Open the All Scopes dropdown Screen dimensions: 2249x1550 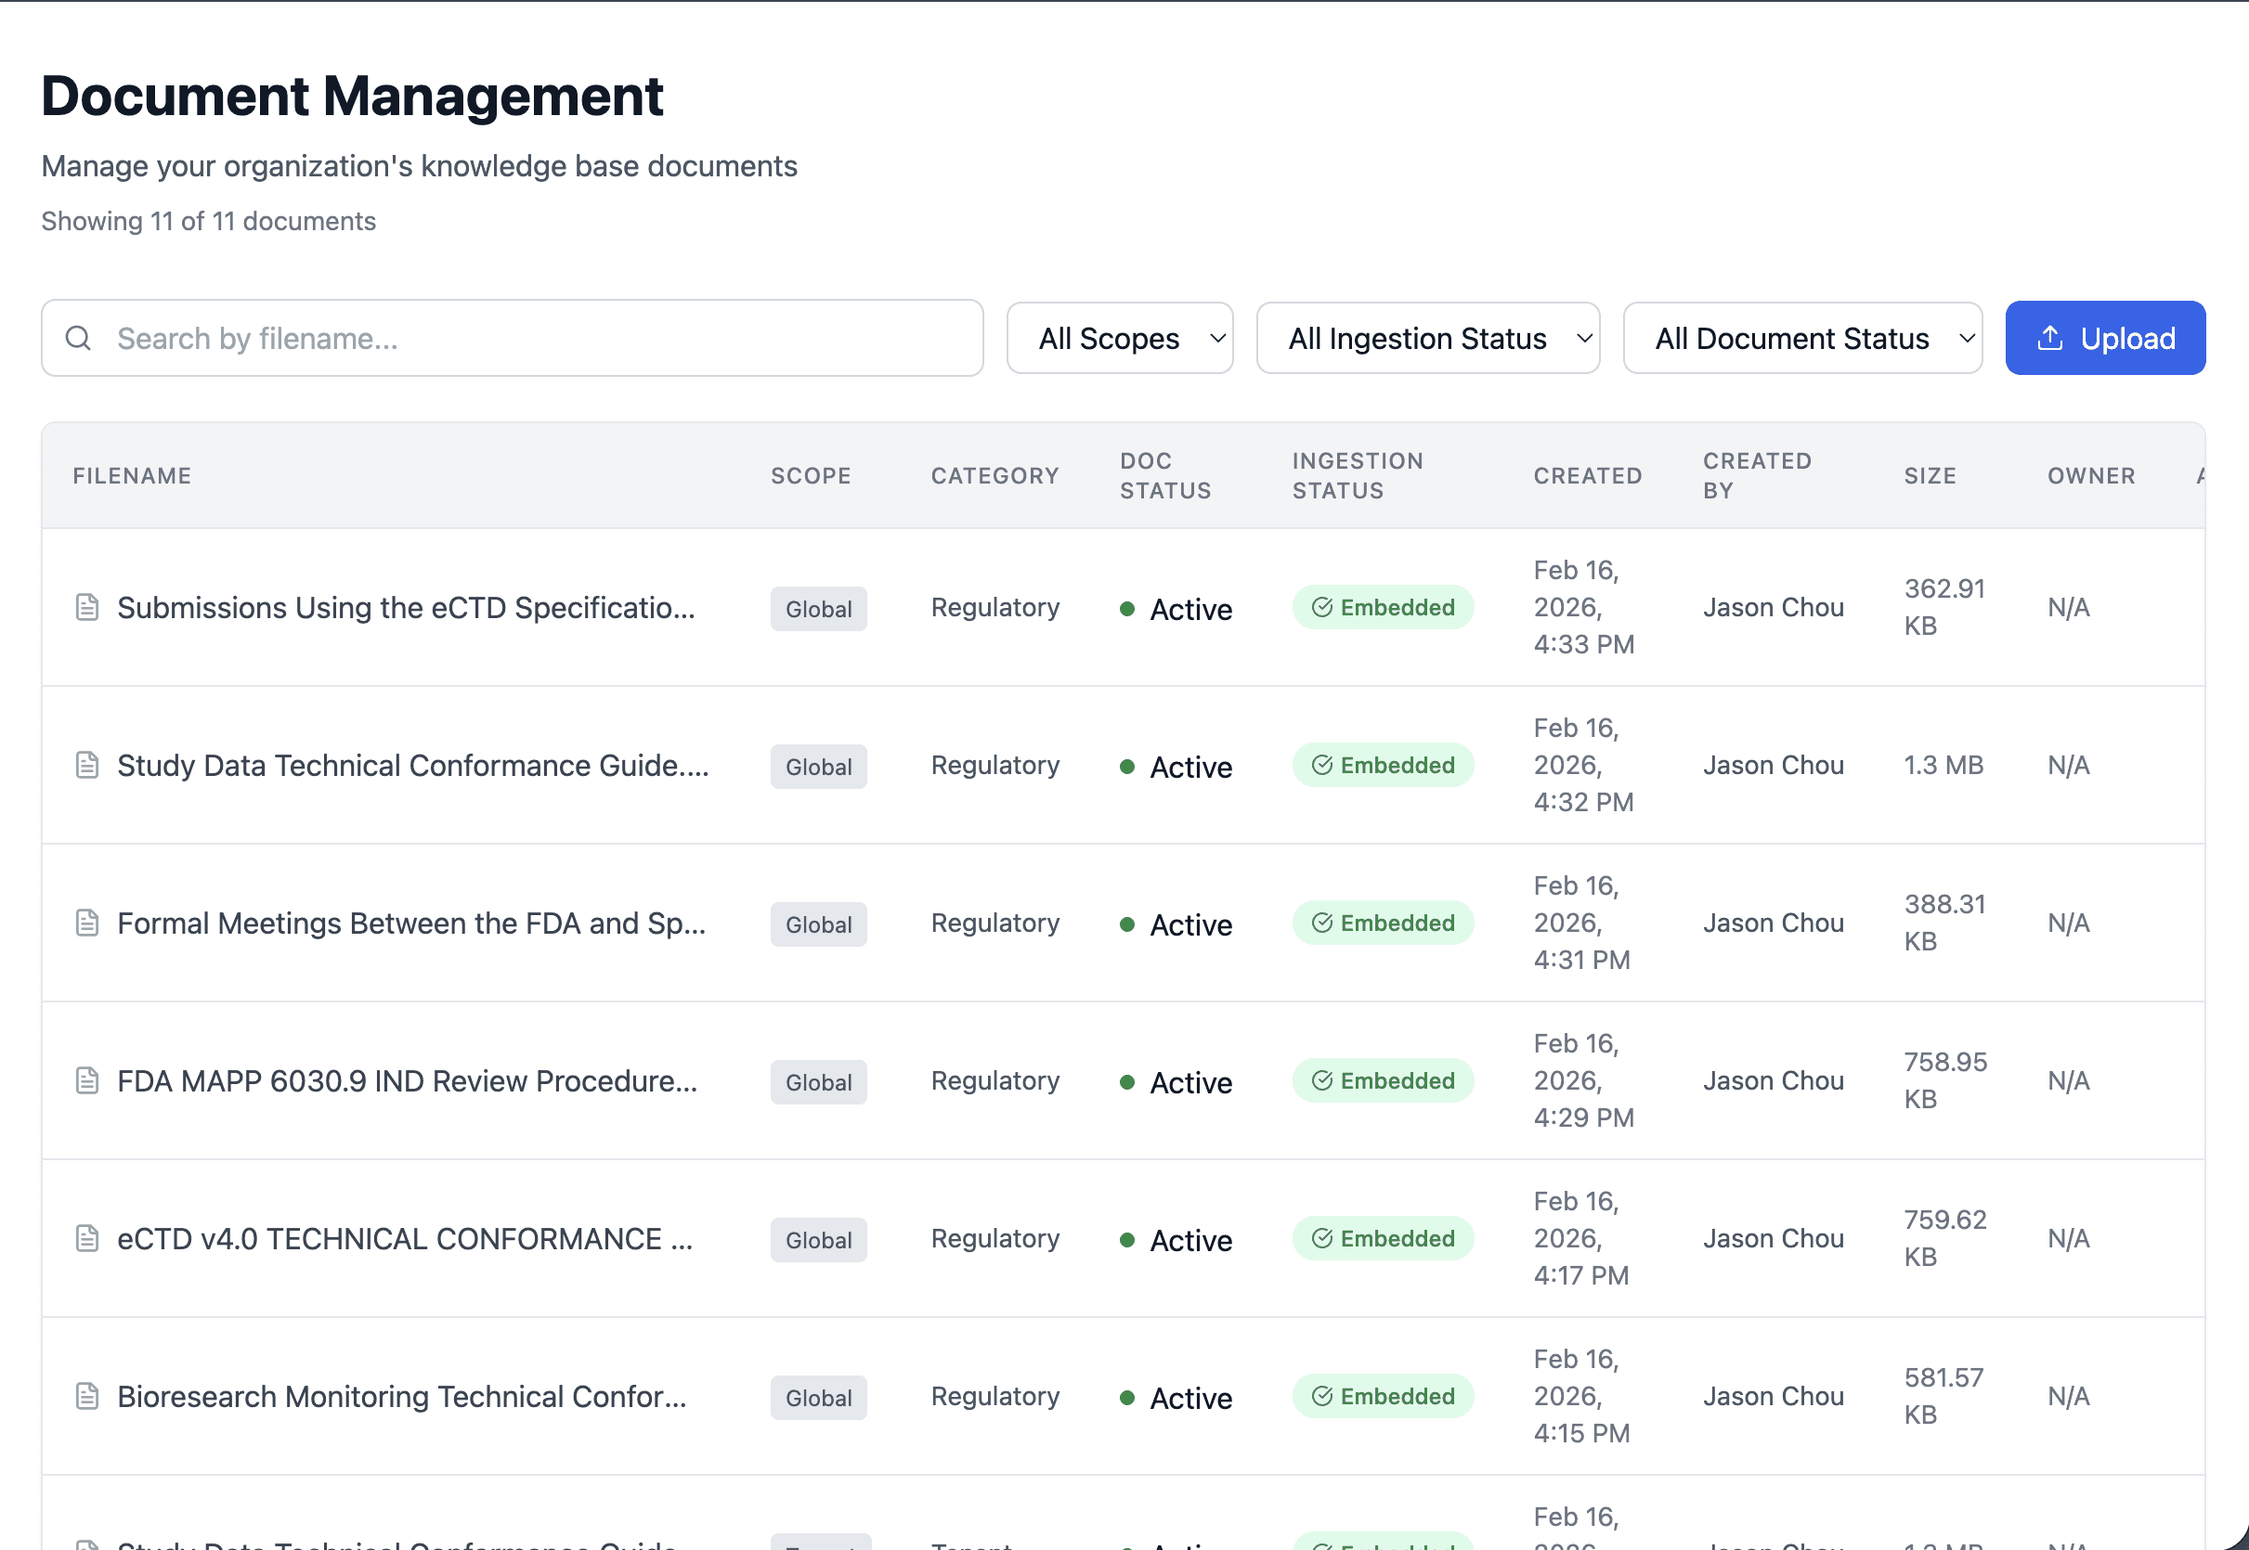point(1120,338)
